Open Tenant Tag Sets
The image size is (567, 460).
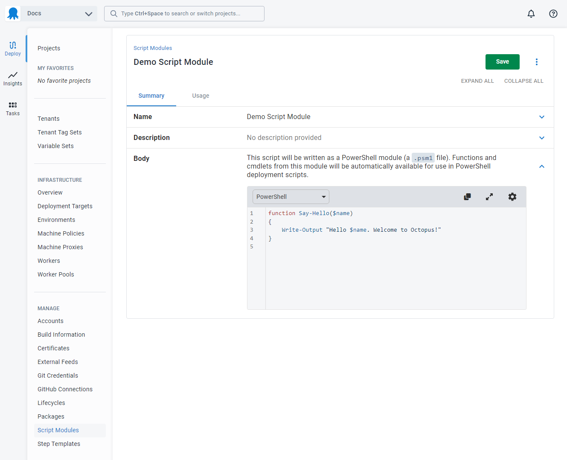(60, 132)
